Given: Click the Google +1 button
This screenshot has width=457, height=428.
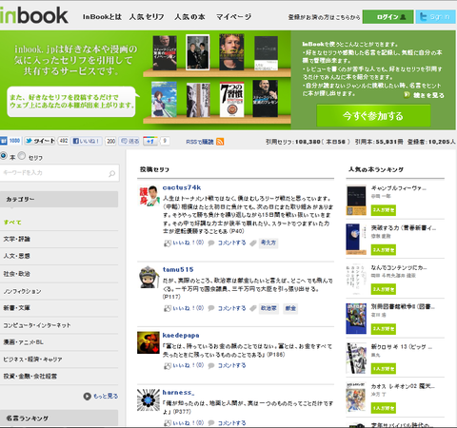Looking at the screenshot, I should point(150,141).
